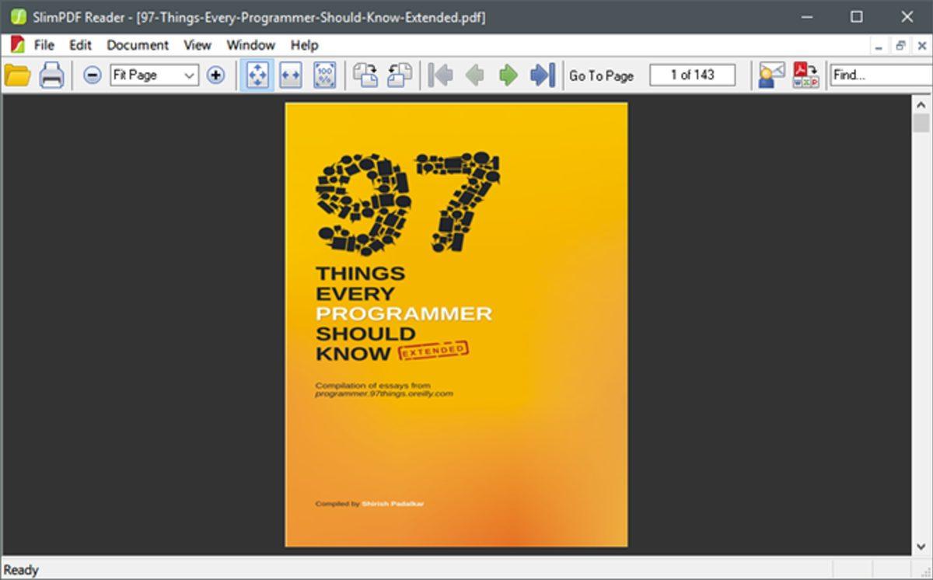Expand the Fit Page zoom dropdown
The image size is (933, 580).
tap(189, 75)
